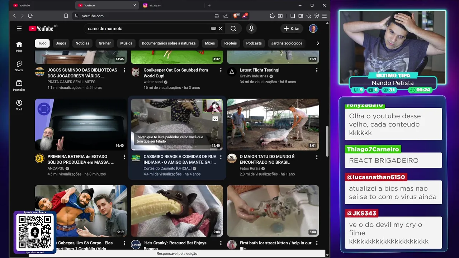The image size is (459, 258).
Task: Click the Criar button
Action: [292, 29]
